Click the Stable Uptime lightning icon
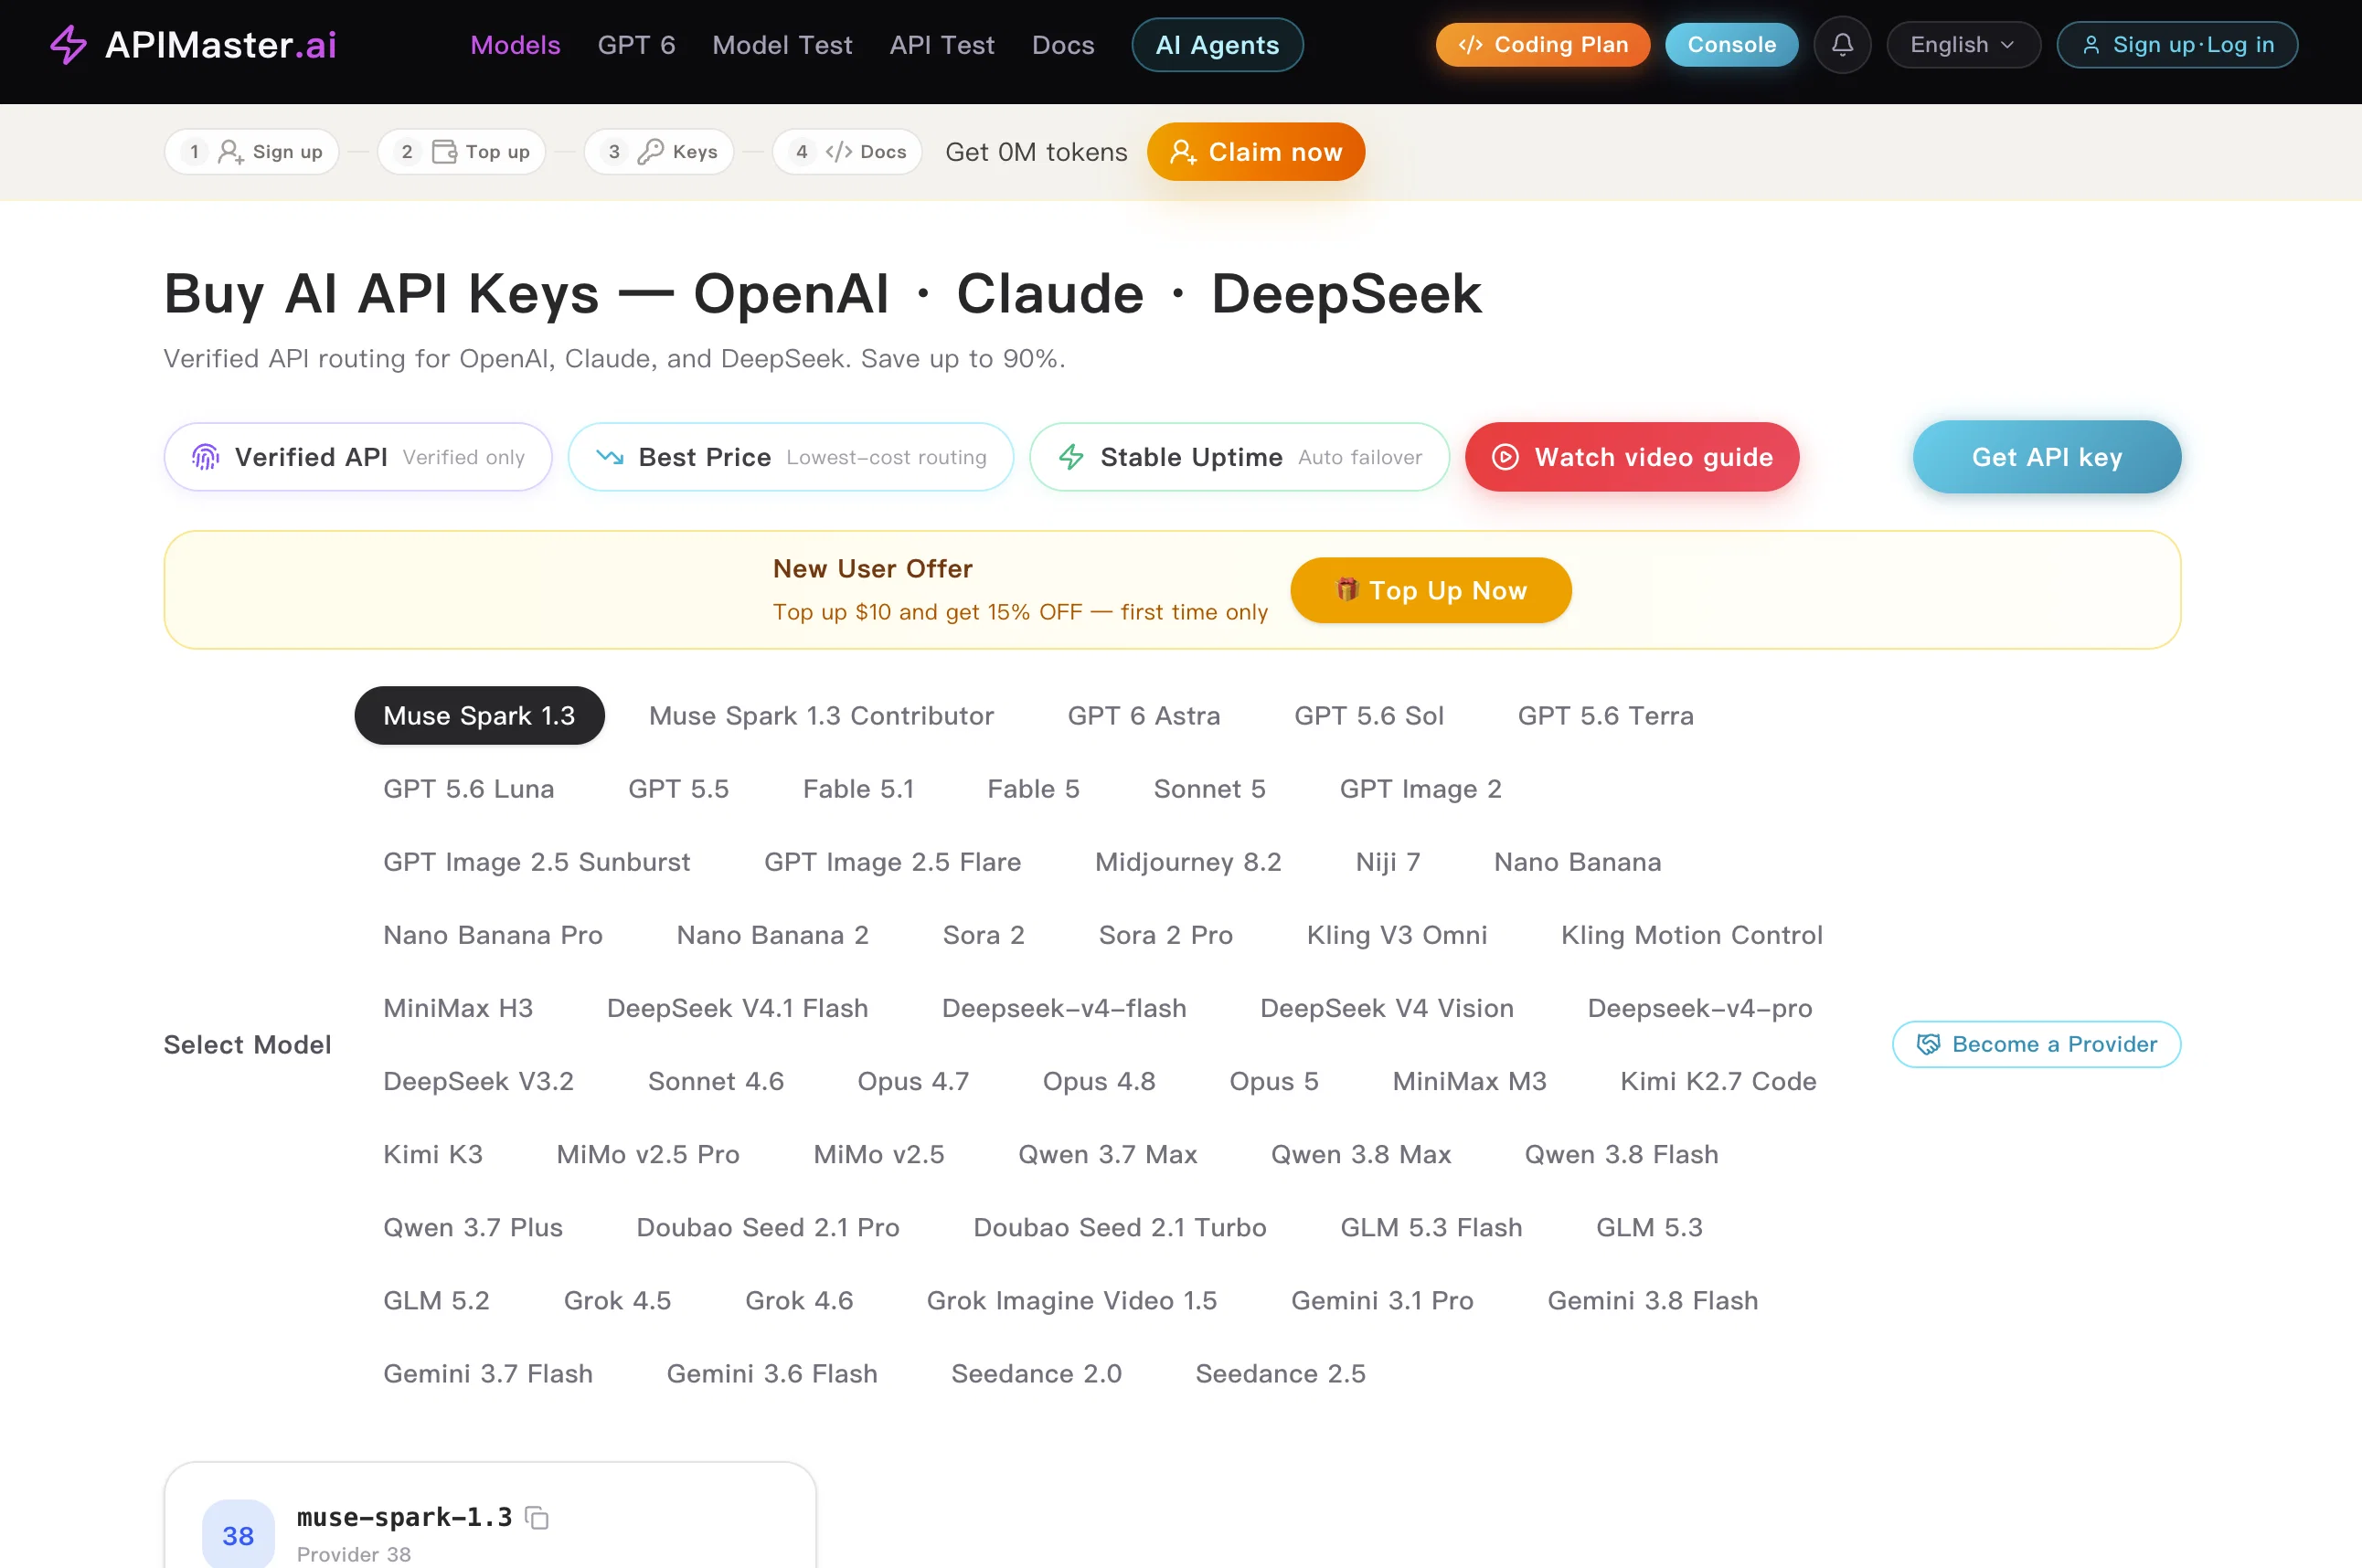The height and width of the screenshot is (1568, 2362). (1071, 457)
